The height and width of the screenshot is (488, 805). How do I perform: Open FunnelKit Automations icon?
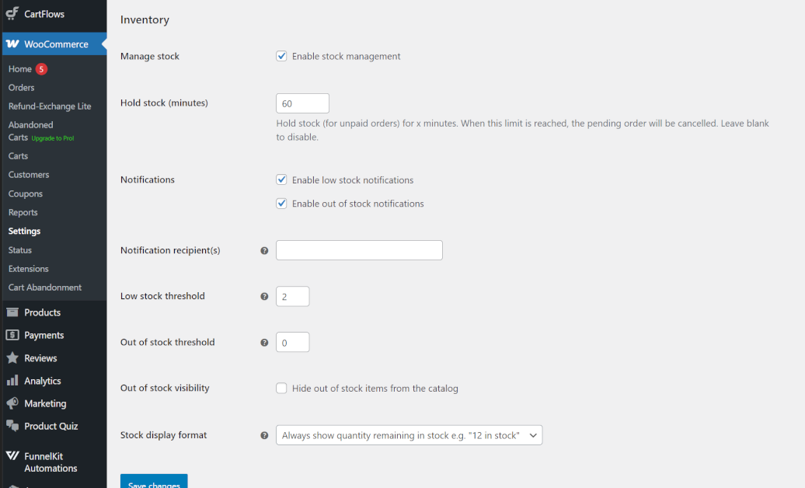coord(12,456)
